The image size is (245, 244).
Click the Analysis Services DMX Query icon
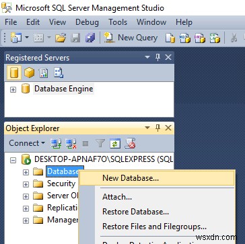click(200, 38)
